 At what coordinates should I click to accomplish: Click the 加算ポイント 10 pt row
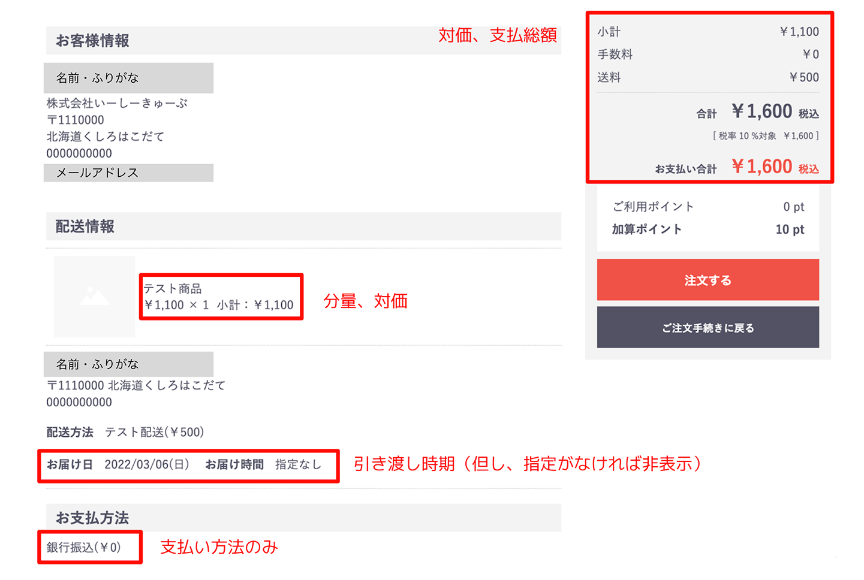coord(708,229)
